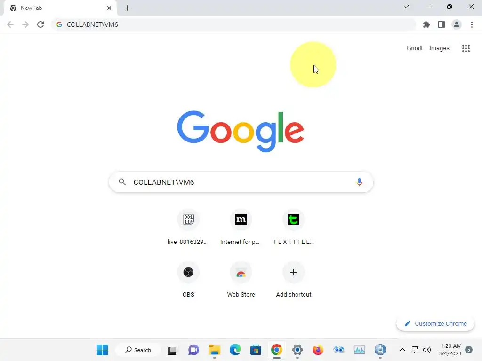Open Microsoft Store from the taskbar
Screen dimensions: 482x361
(x=256, y=350)
